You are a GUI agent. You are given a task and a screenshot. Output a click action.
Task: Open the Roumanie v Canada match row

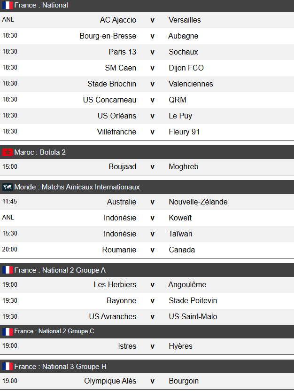click(152, 250)
